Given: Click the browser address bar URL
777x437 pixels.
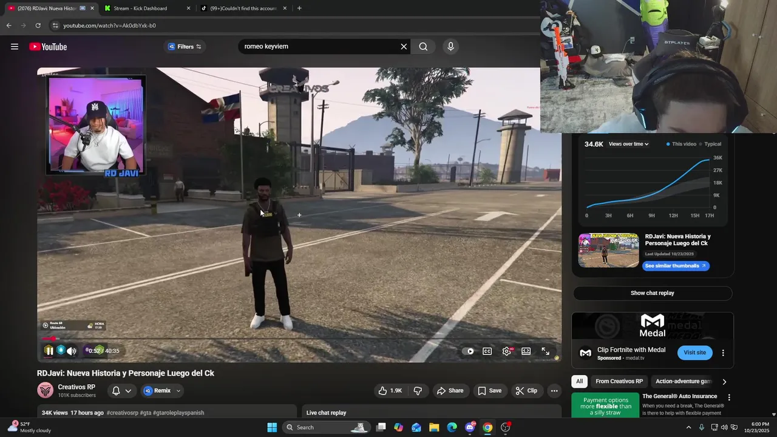Looking at the screenshot, I should (110, 25).
